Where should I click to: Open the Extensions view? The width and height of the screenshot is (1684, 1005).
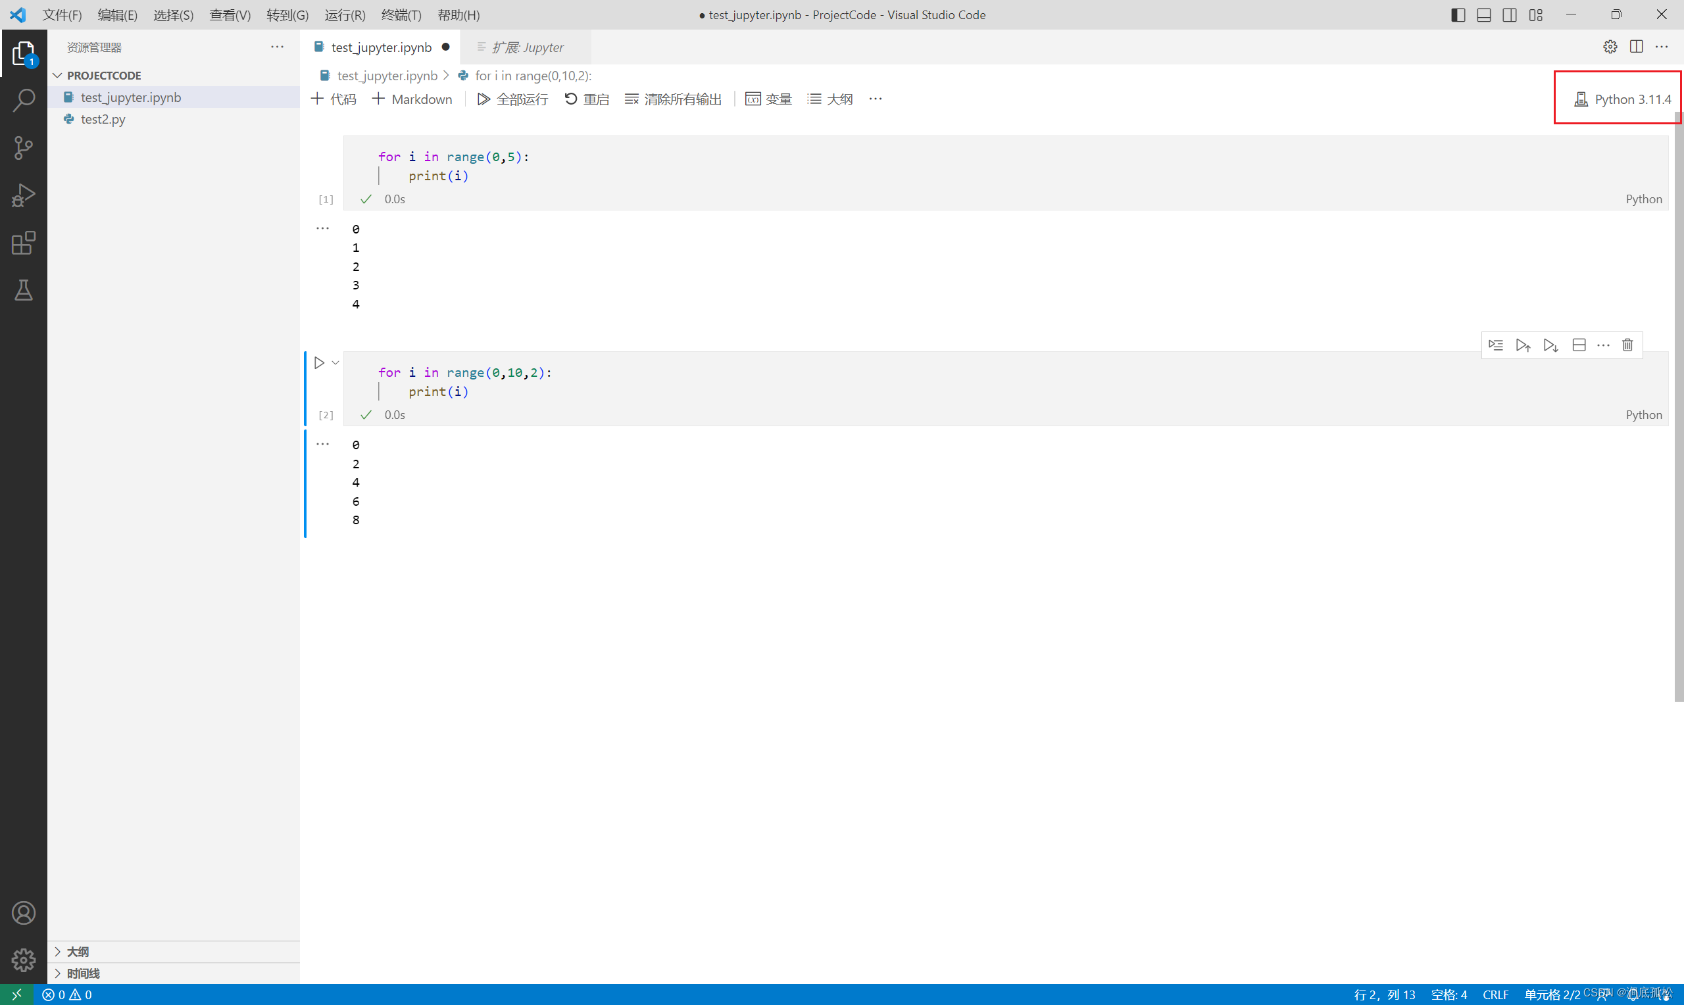[24, 243]
